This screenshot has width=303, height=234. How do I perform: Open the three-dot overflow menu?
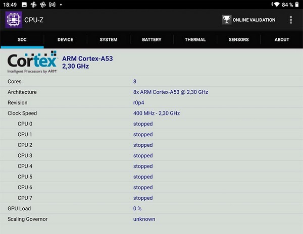pyautogui.click(x=291, y=20)
